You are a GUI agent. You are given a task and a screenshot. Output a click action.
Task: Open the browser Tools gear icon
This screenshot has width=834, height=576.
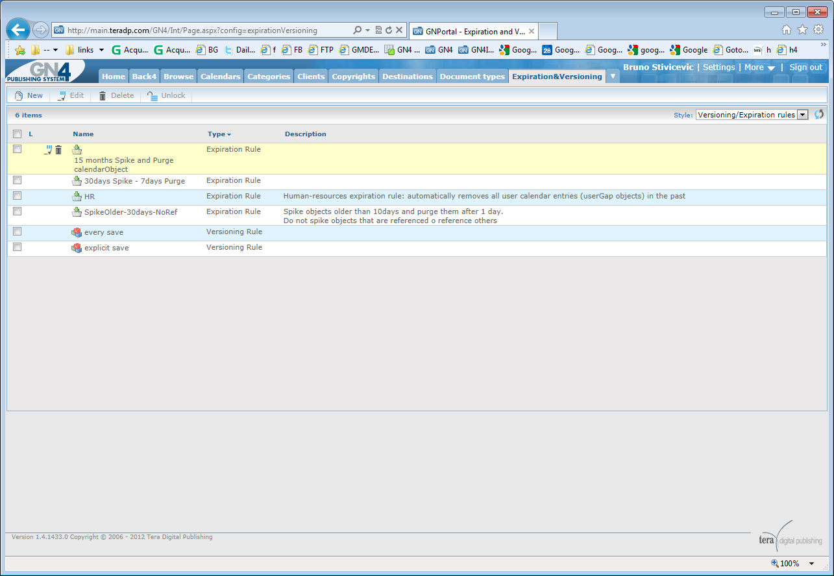pos(818,30)
